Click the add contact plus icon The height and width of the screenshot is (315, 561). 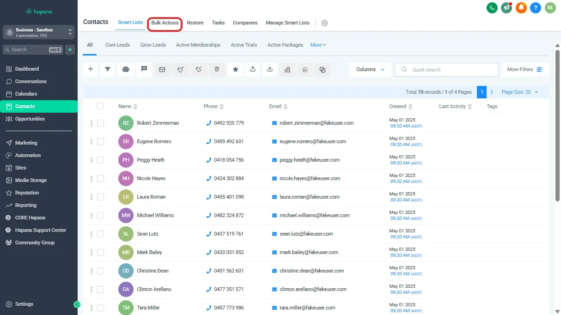[91, 69]
